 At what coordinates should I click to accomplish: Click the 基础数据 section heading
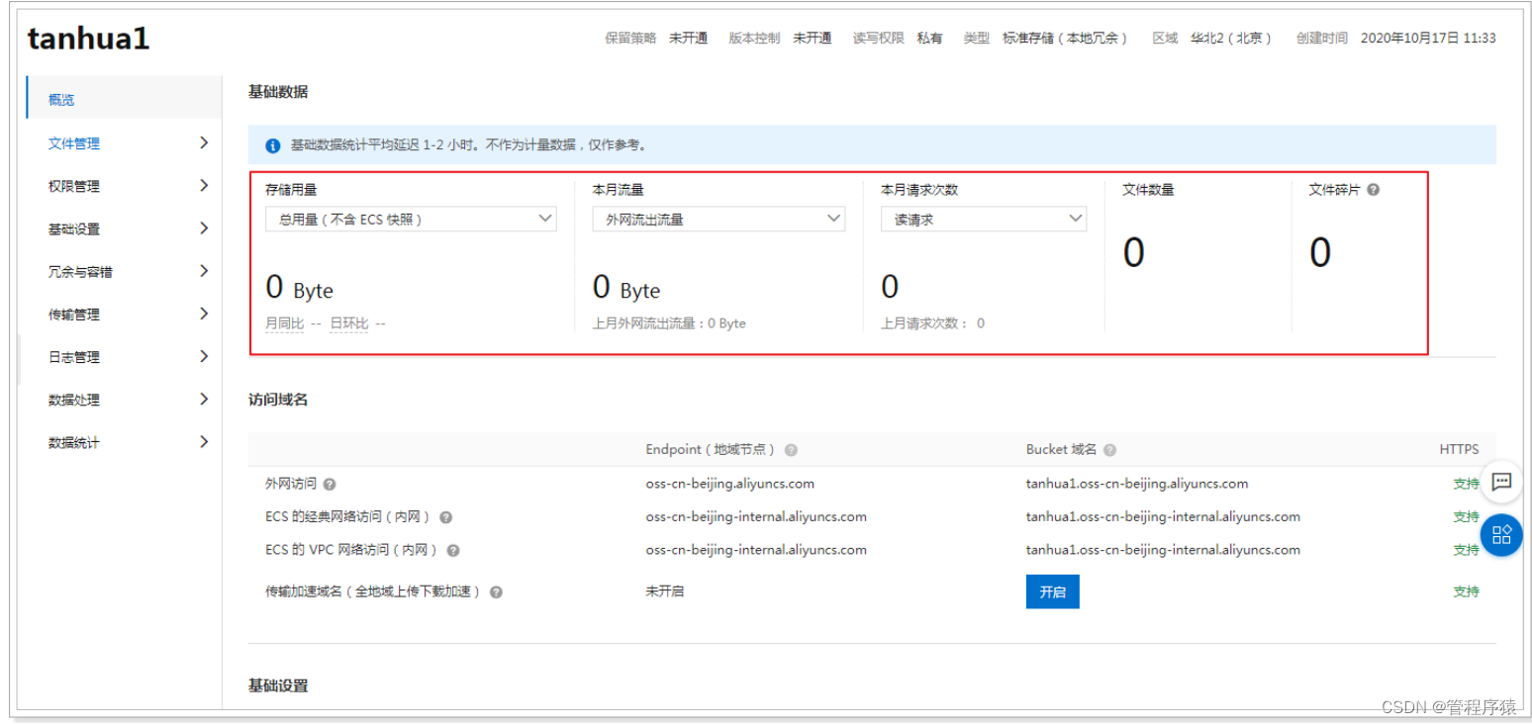coord(278,92)
